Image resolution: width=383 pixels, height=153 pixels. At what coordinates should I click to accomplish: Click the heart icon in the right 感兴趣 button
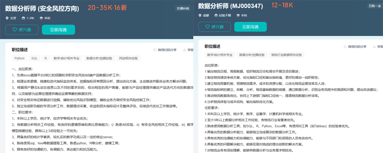point(207,27)
